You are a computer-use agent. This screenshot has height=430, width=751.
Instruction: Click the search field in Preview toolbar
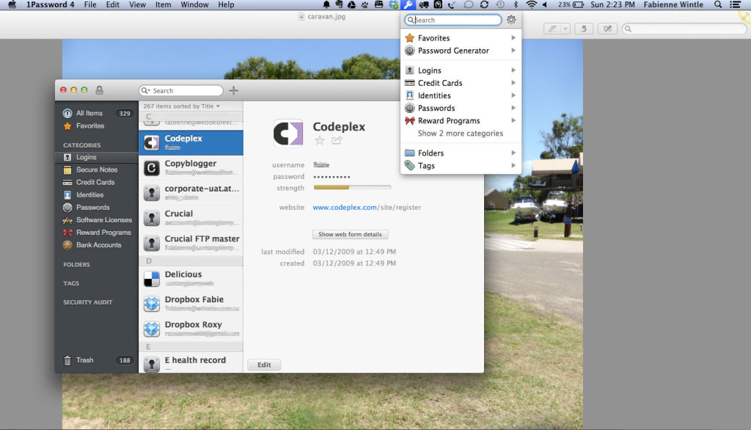tap(684, 29)
